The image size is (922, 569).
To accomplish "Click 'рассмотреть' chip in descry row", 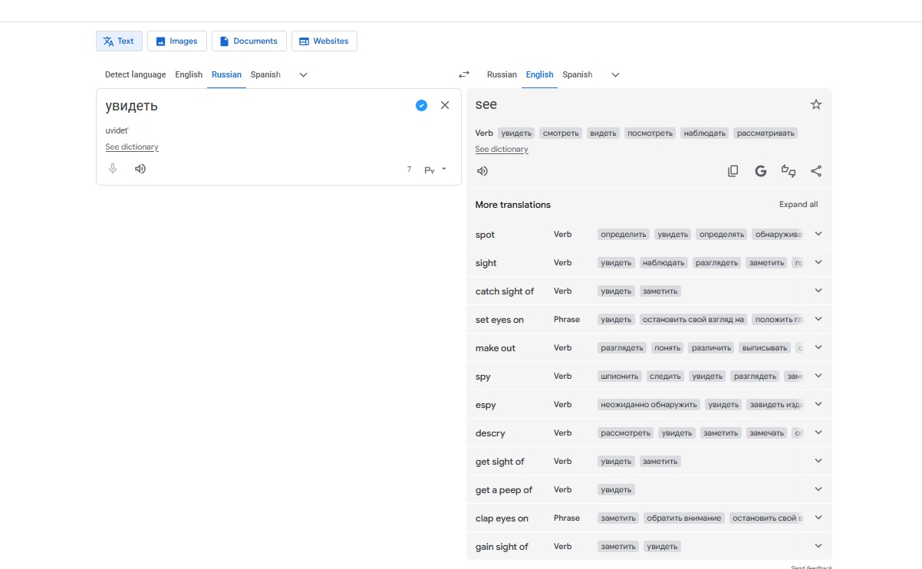I will 626,433.
